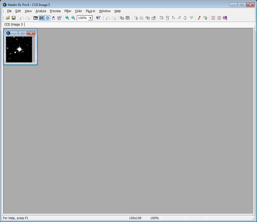The height and width of the screenshot is (222, 257).
Task: Open the File menu
Action: (9, 11)
